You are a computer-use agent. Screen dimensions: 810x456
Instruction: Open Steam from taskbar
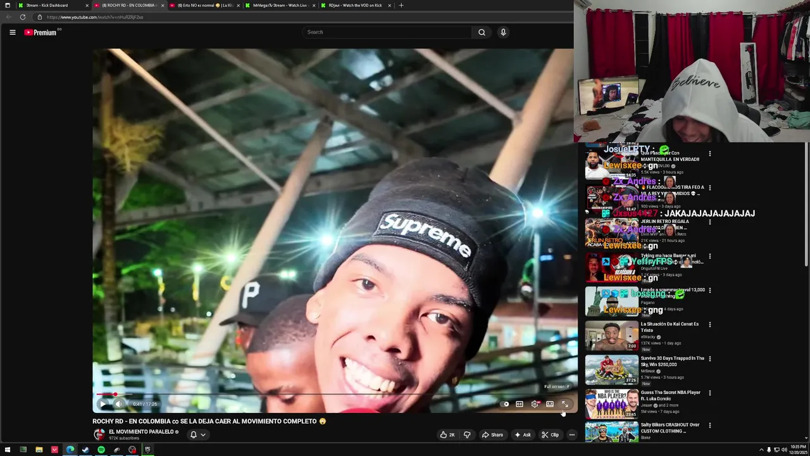85,450
